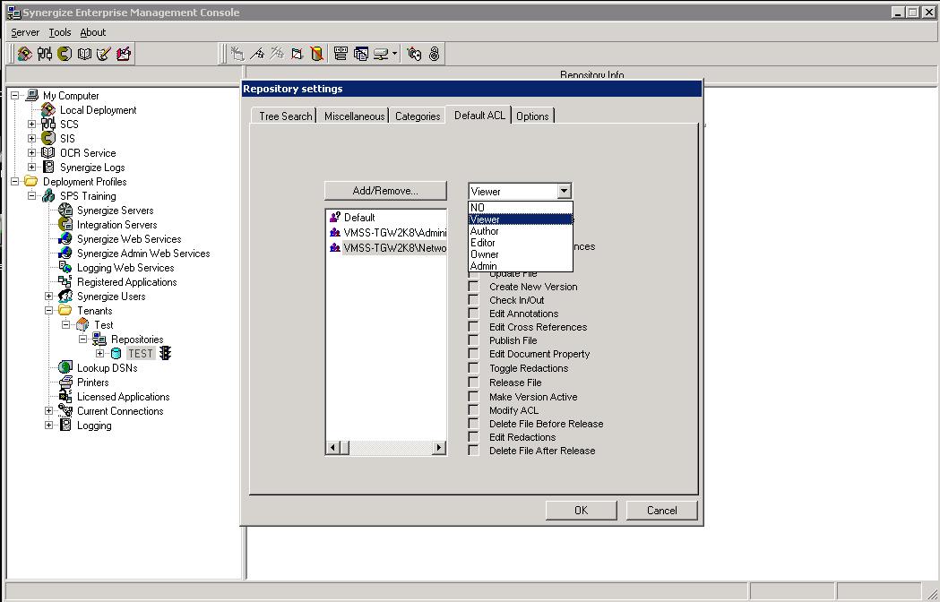Pick Owner from the dropdown list
Viewport: 940px width, 602px height.
pyautogui.click(x=521, y=254)
